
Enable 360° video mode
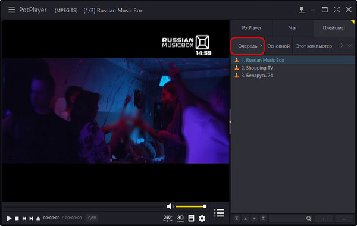168,218
